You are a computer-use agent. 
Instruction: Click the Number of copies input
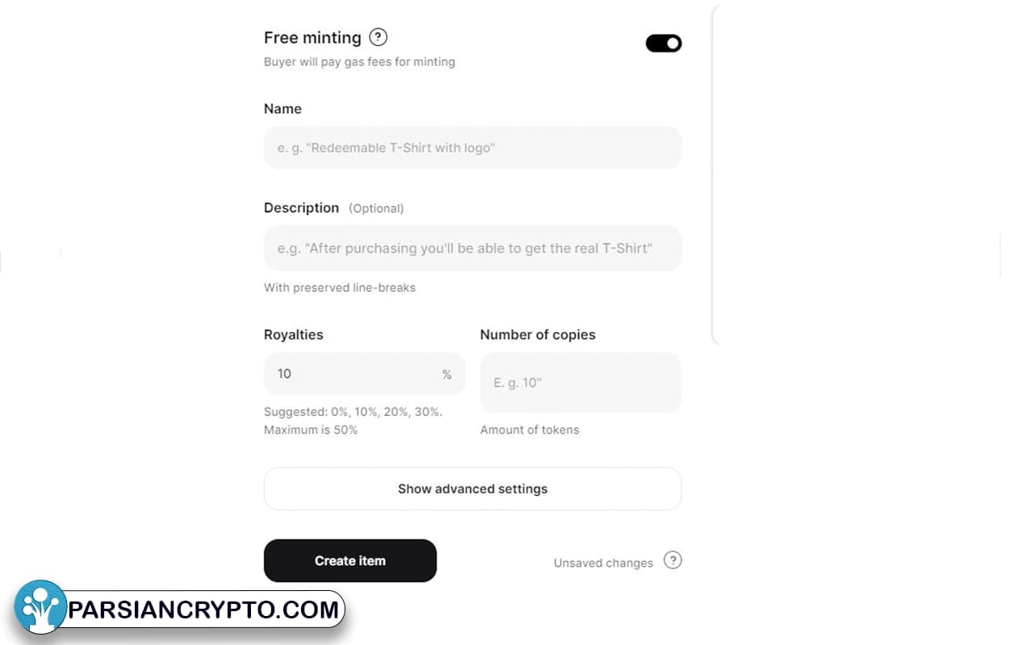581,382
